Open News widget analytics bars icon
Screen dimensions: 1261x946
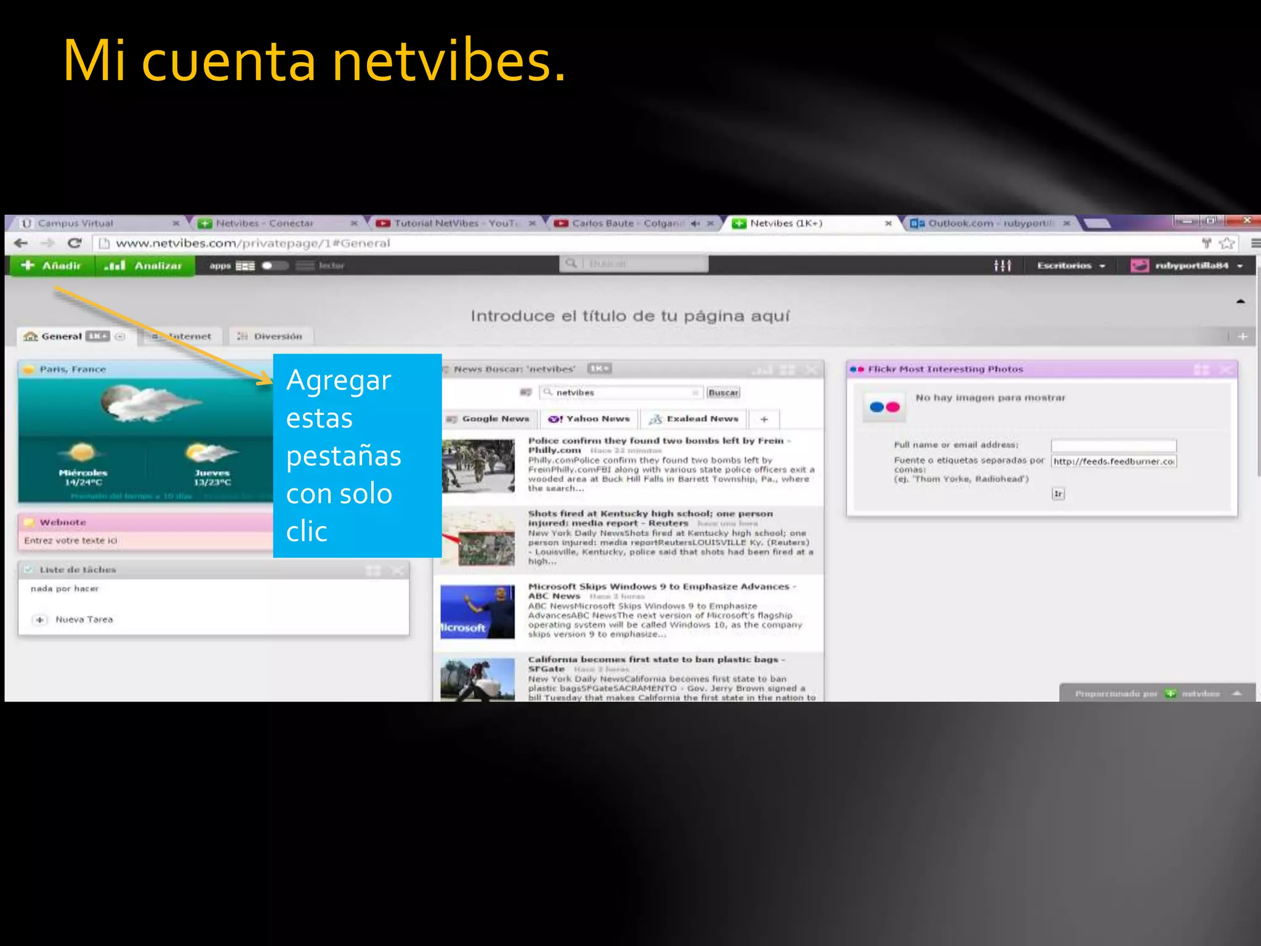coord(763,370)
